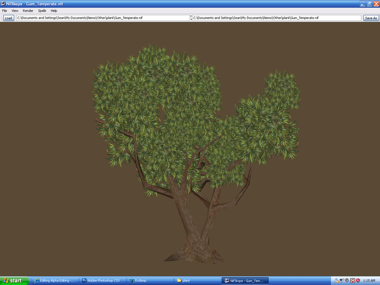Screen dimensions: 380x285
Task: Open the Internet Explorer Editing Alpha taskbar item
Action: tap(55, 281)
